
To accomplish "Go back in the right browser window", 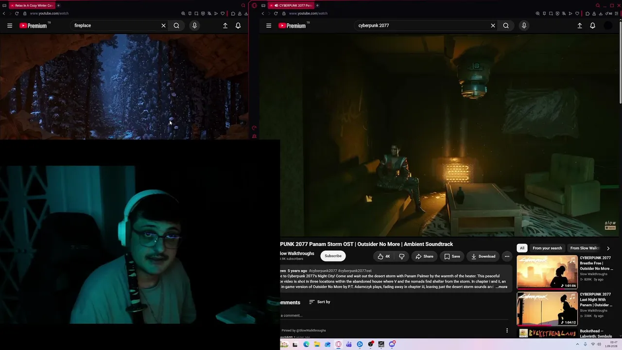I will 263,14.
